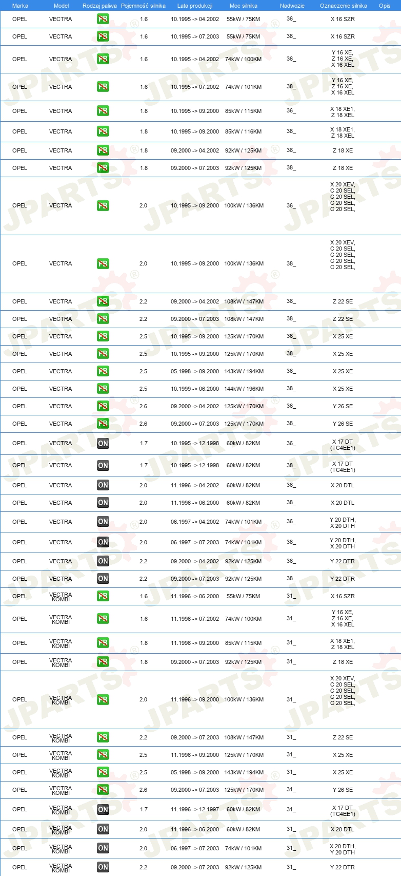Click the Pojemność silnika column header
The image size is (401, 876).
coord(144,6)
